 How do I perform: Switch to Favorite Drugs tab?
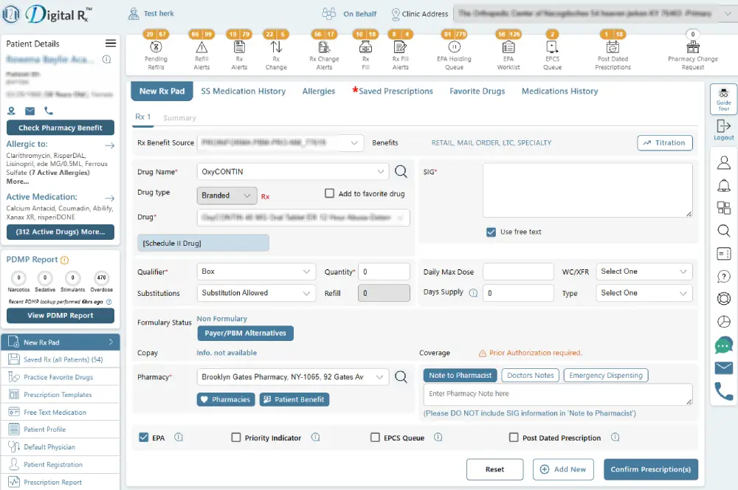[477, 92]
